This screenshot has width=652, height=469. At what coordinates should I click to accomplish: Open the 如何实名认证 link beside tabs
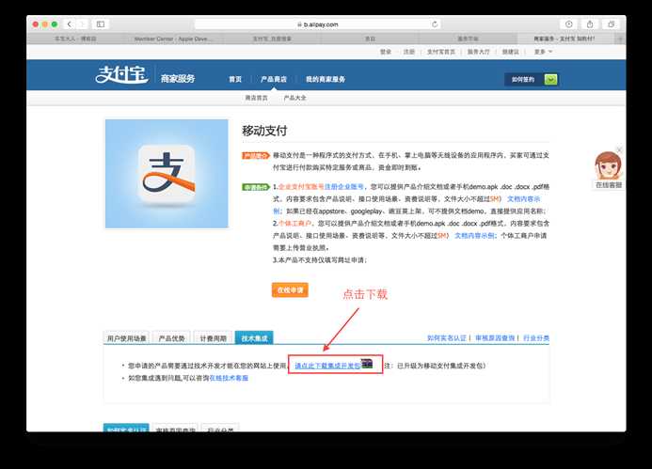(x=447, y=338)
